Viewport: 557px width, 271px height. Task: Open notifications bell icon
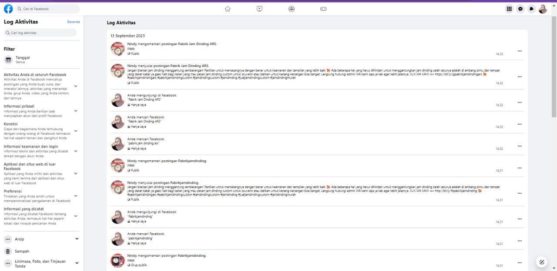(531, 9)
